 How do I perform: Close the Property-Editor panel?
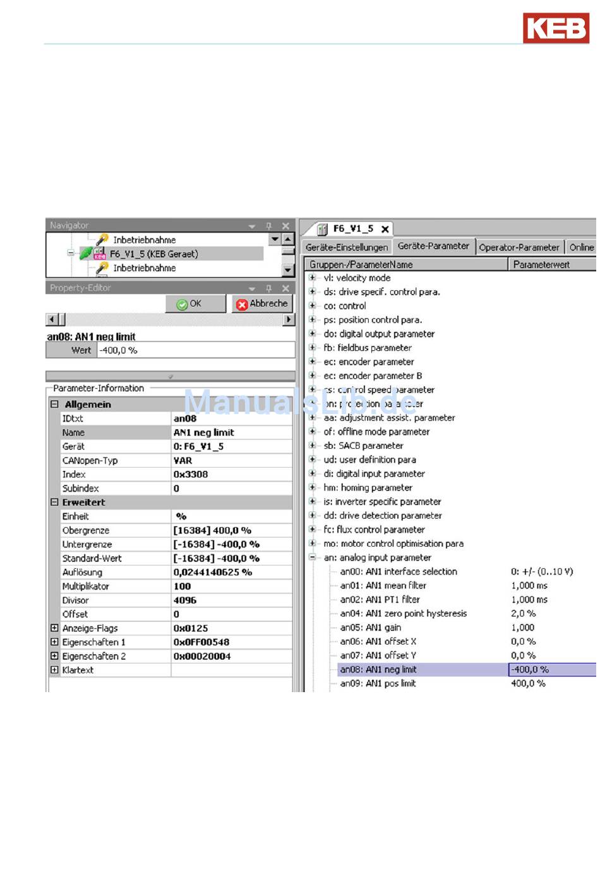tap(285, 288)
